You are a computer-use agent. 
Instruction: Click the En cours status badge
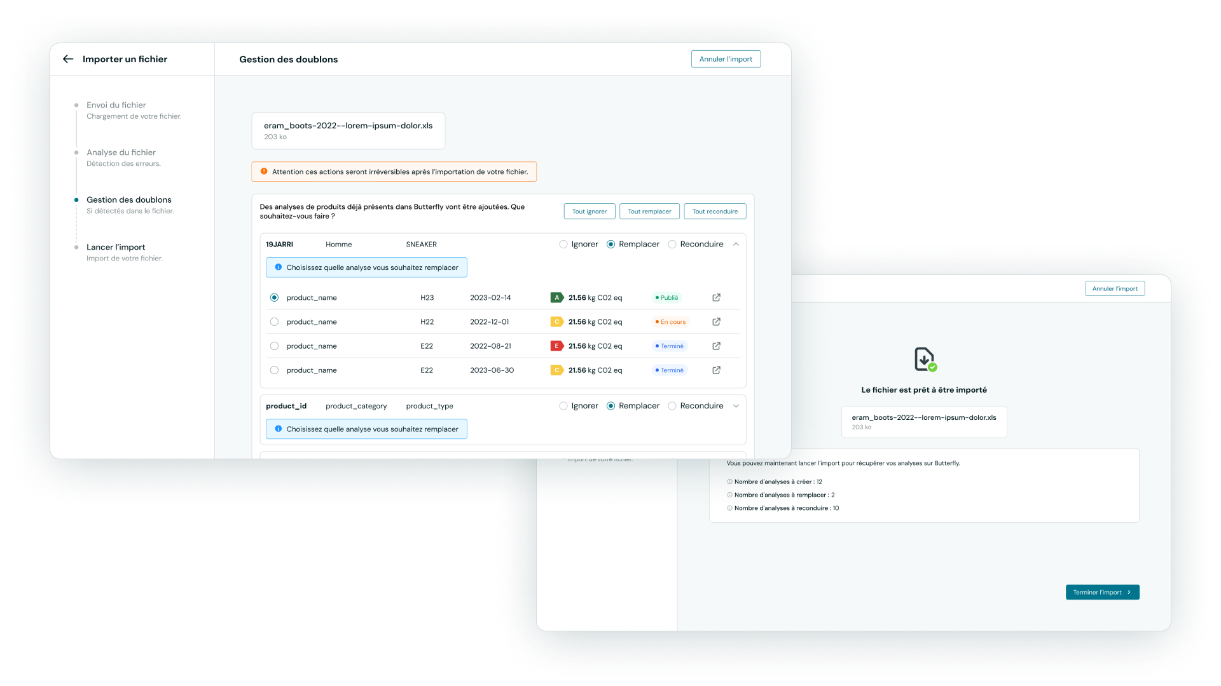pos(670,321)
